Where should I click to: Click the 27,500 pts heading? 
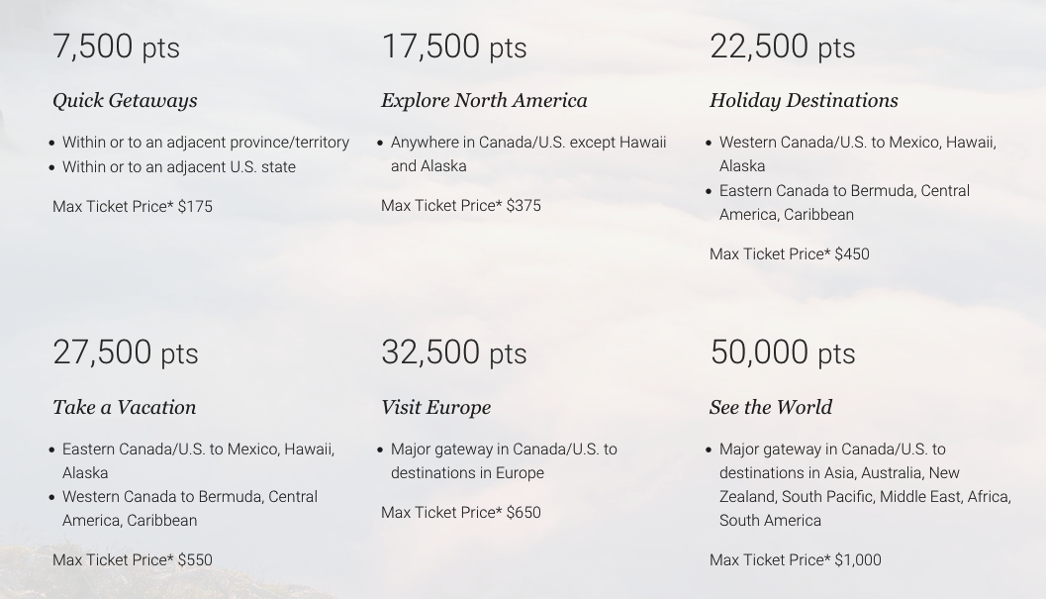126,352
